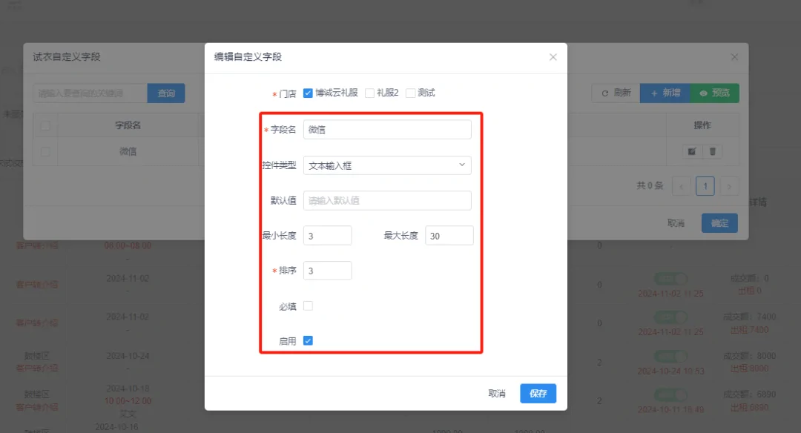The width and height of the screenshot is (801, 433).
Task: Click the 保存 save button
Action: pos(538,394)
